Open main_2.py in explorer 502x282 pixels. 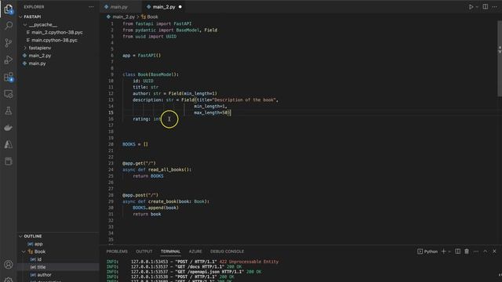(x=40, y=56)
